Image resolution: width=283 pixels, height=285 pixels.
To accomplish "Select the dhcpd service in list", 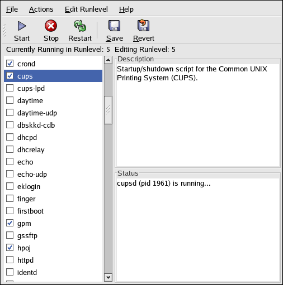I will click(53, 137).
